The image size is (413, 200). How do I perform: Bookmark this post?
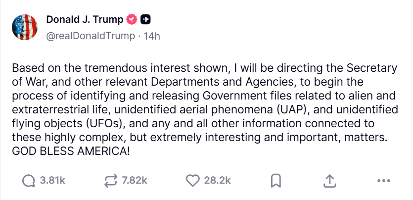(x=276, y=181)
